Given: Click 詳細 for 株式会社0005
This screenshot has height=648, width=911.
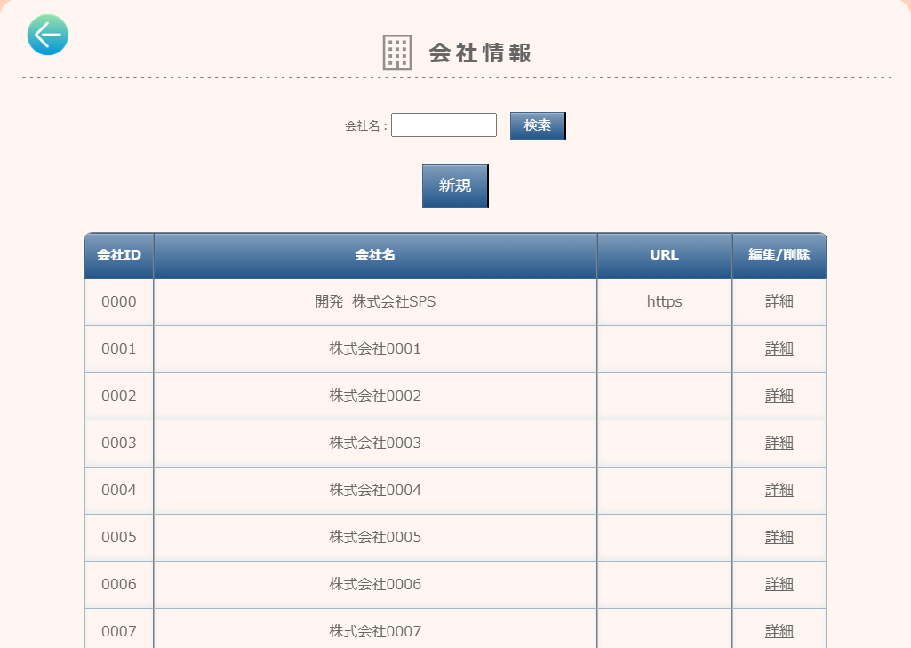Looking at the screenshot, I should (779, 537).
